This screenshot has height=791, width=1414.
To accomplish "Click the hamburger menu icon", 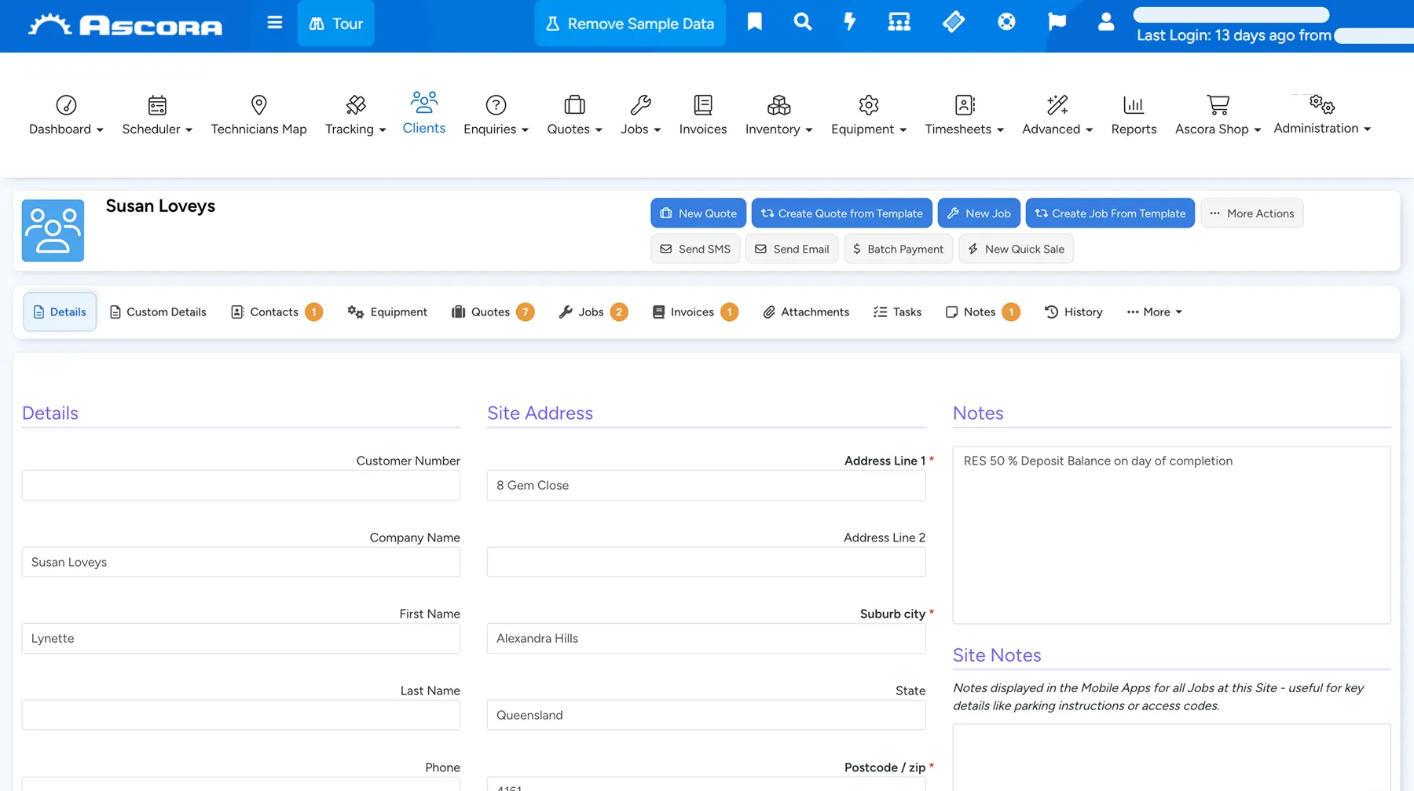I will pyautogui.click(x=274, y=23).
